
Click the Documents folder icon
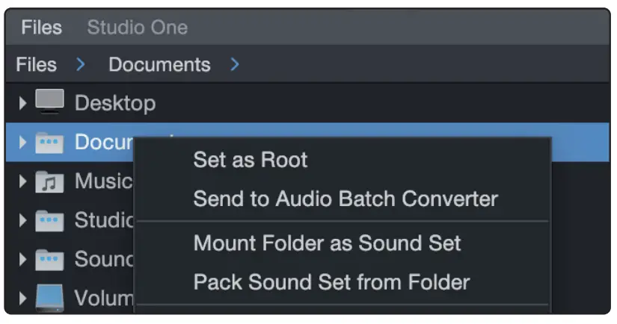(49, 143)
